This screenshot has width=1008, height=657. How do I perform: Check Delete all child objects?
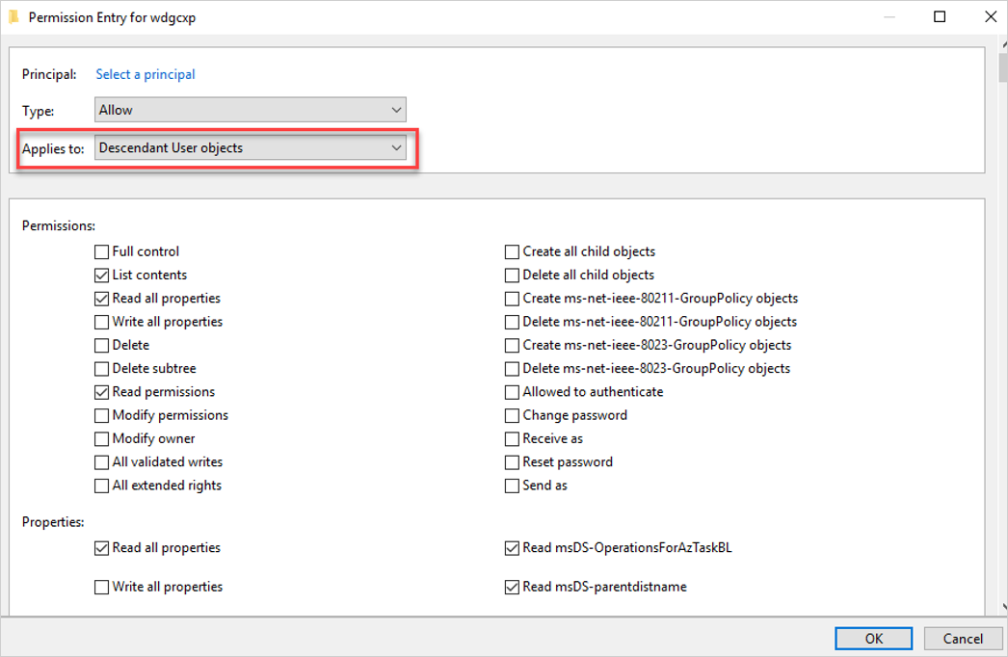(x=512, y=276)
